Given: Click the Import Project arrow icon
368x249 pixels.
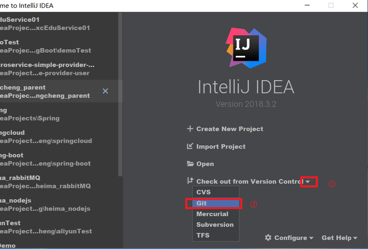Looking at the screenshot, I should pyautogui.click(x=190, y=146).
